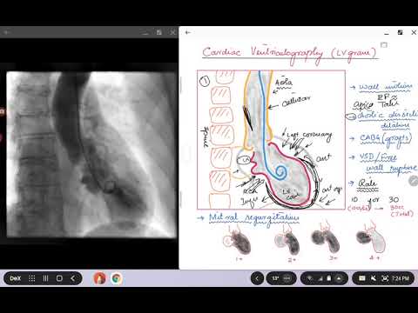The image size is (418, 313).
Task: Click the Wall motion note
Action: click(x=385, y=87)
